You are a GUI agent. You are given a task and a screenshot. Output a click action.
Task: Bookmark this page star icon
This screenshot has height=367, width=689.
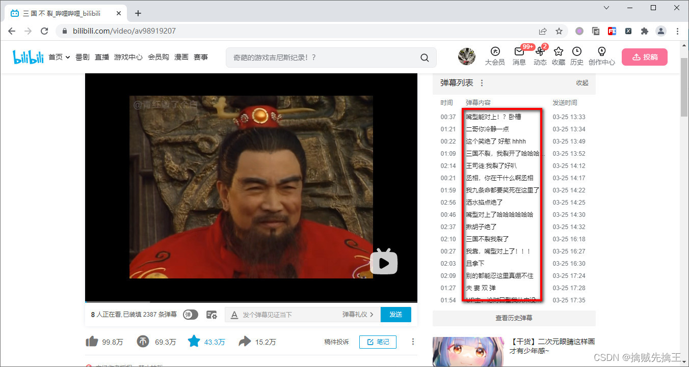(x=559, y=31)
